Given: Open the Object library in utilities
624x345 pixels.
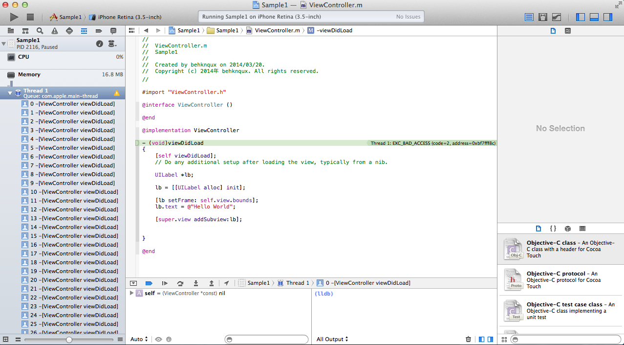Looking at the screenshot, I should (567, 229).
